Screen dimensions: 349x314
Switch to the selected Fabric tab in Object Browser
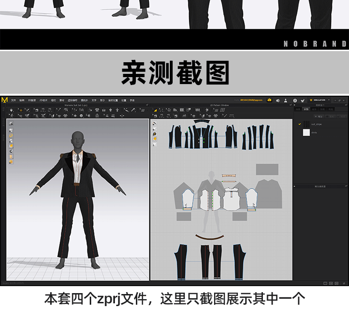click(306, 109)
